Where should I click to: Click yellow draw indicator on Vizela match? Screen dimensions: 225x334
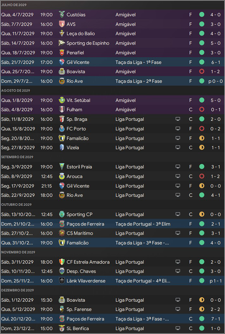click(x=202, y=147)
